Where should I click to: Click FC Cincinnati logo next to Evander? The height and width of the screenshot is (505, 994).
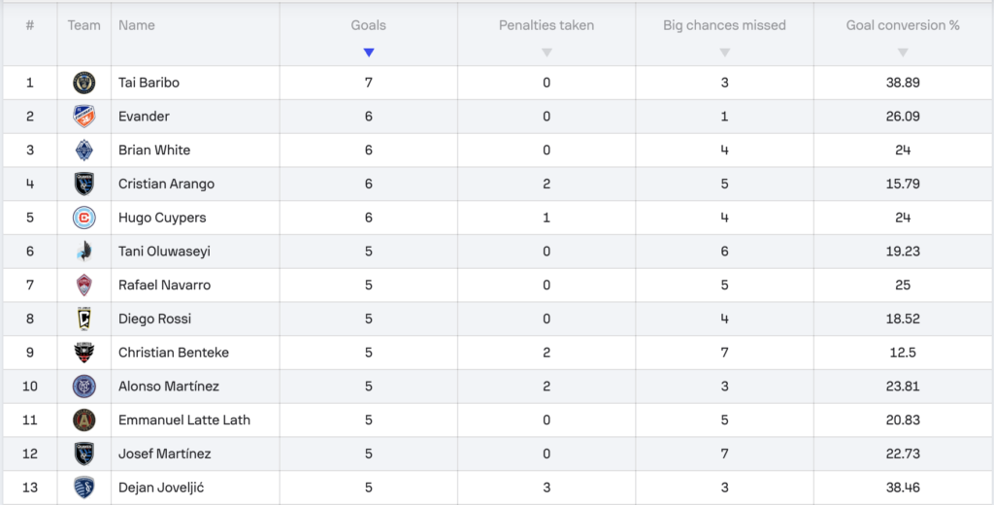coord(83,117)
